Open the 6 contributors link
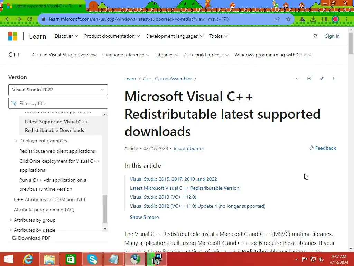 click(188, 148)
